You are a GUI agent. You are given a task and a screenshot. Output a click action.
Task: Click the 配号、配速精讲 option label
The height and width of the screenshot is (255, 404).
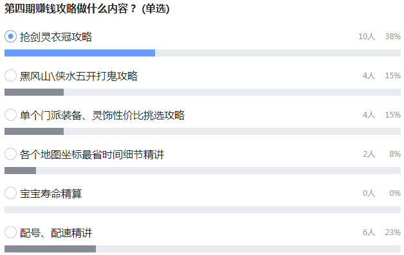pos(56,233)
